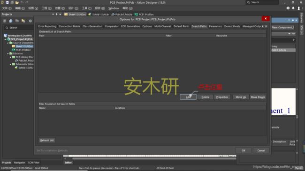This screenshot has height=171, width=305.
Task: Click the Open folder icon in title bar
Action: 17,2
